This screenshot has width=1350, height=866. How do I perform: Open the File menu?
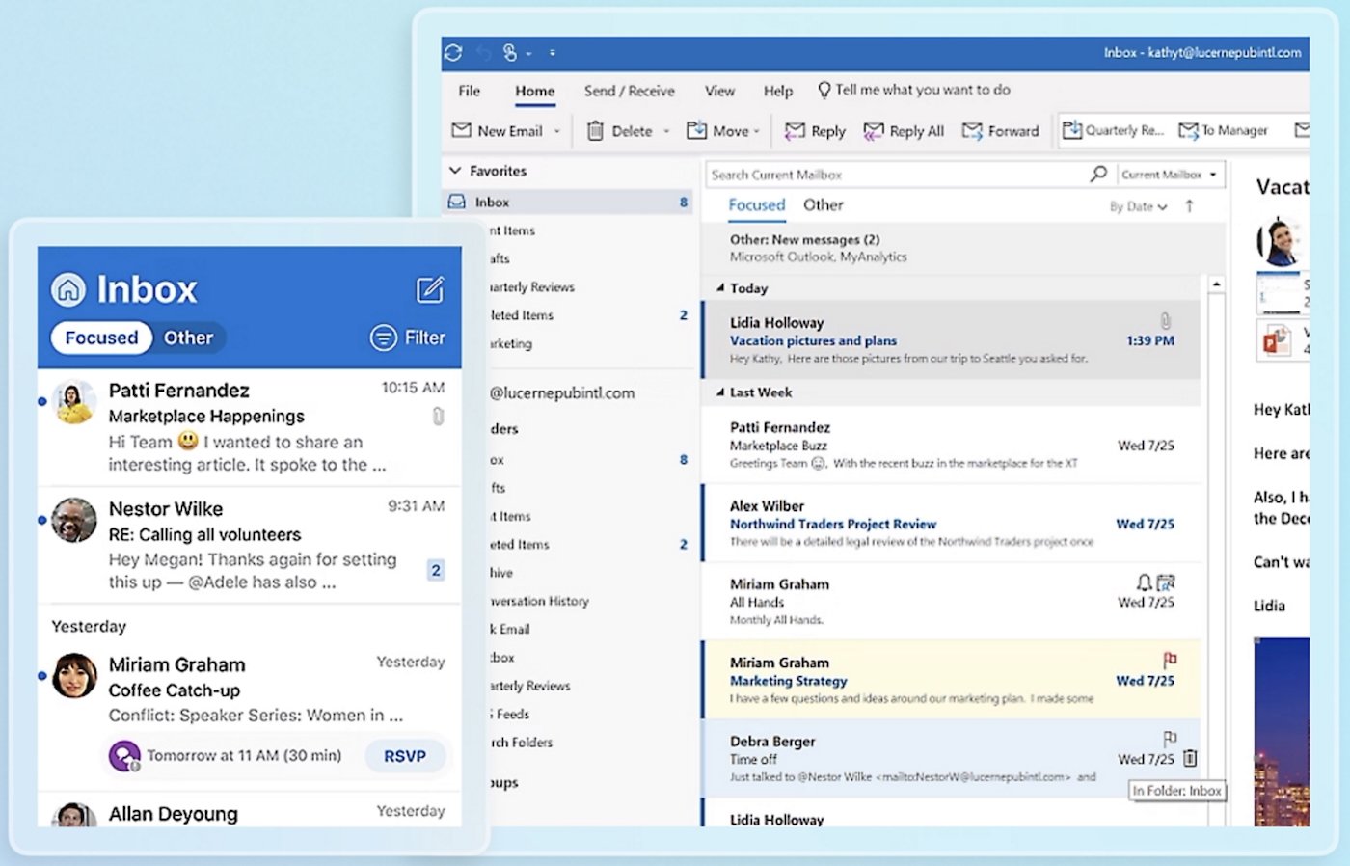point(469,90)
